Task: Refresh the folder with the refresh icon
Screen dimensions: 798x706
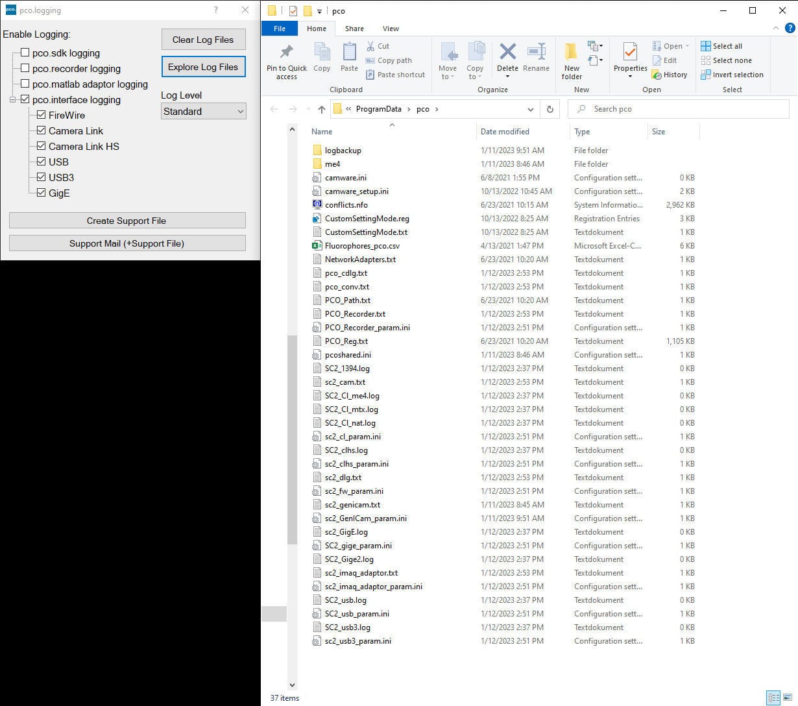Action: point(550,108)
